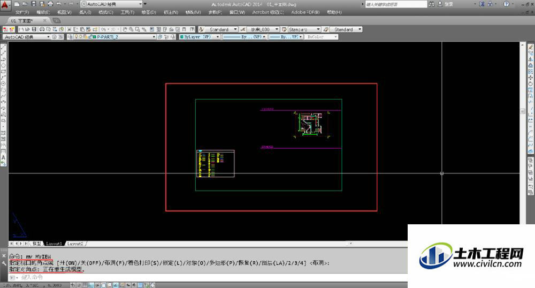The width and height of the screenshot is (535, 288).
Task: Activate the Pan hand tool
Action: click(x=125, y=29)
